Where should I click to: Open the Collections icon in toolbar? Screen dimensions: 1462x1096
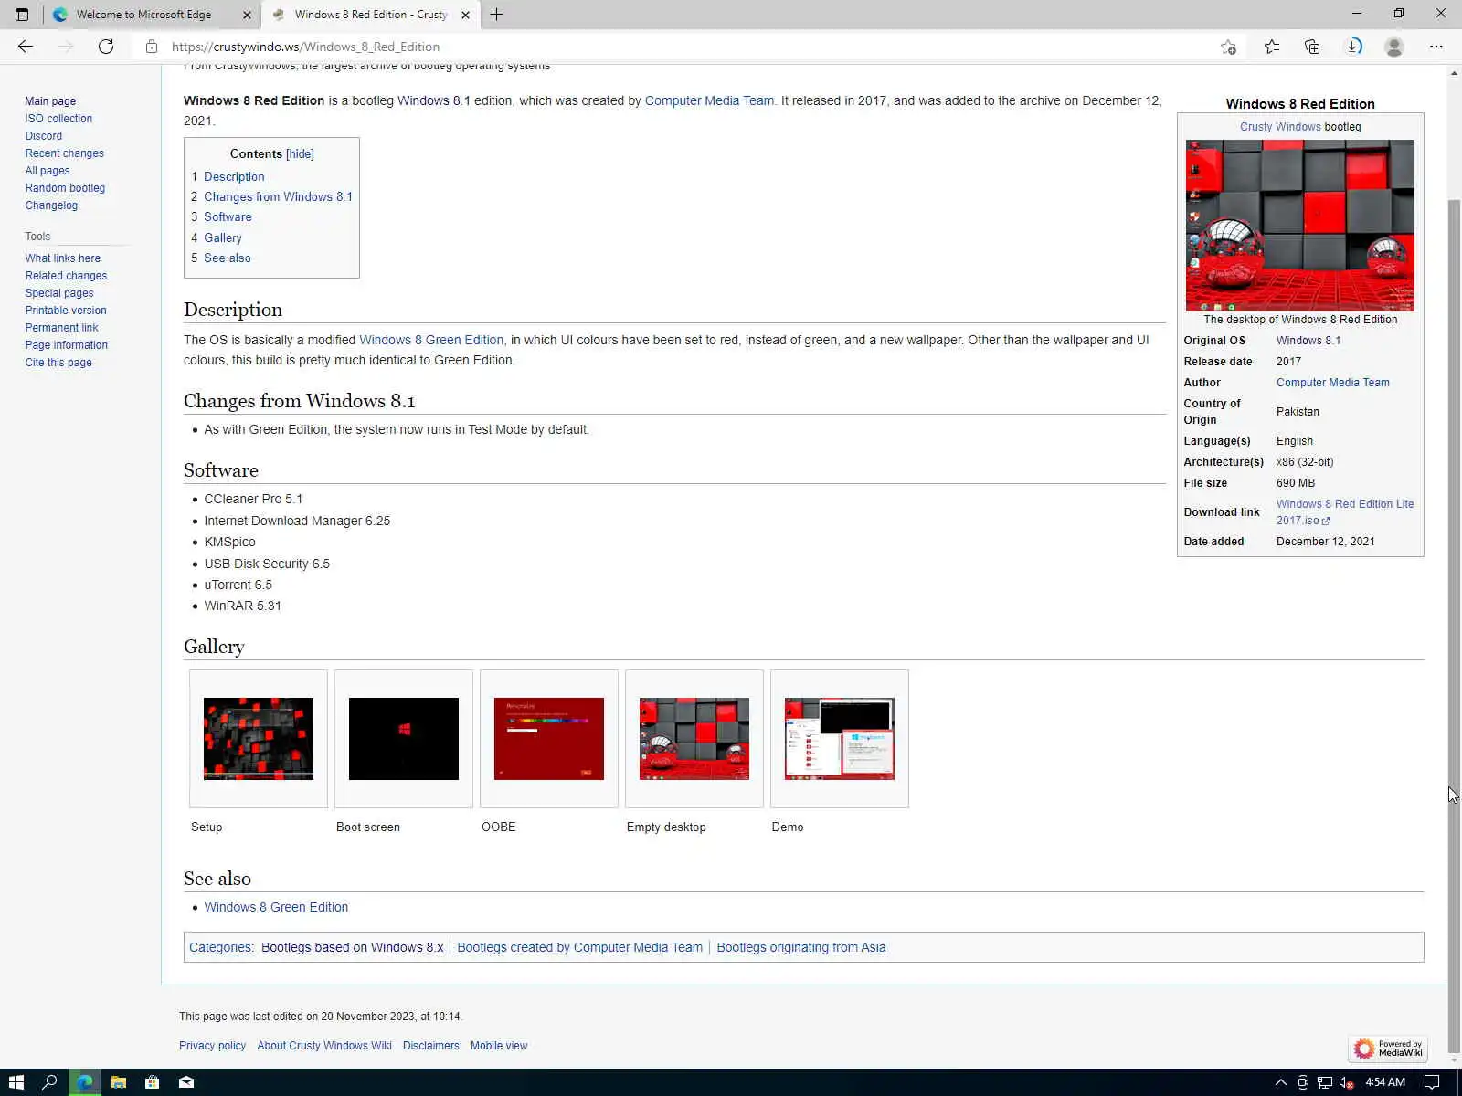pyautogui.click(x=1312, y=47)
